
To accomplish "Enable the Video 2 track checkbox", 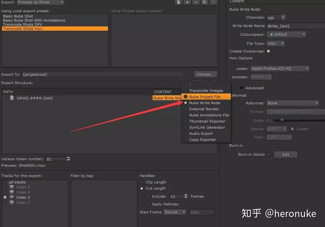I will 5,202.
